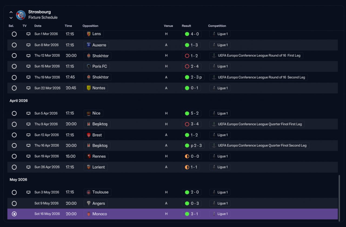Sort by the Competition column header
Image resolution: width=346 pixels, height=227 pixels.
[x=217, y=26]
